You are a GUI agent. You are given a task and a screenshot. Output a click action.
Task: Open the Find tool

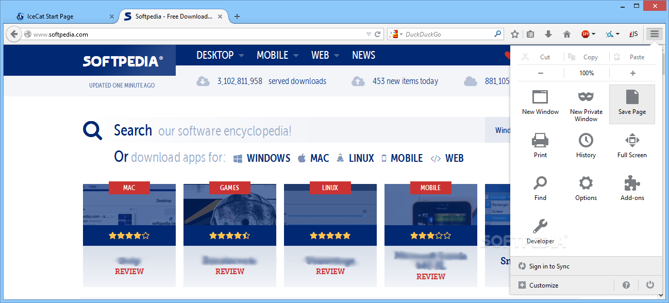(x=540, y=188)
